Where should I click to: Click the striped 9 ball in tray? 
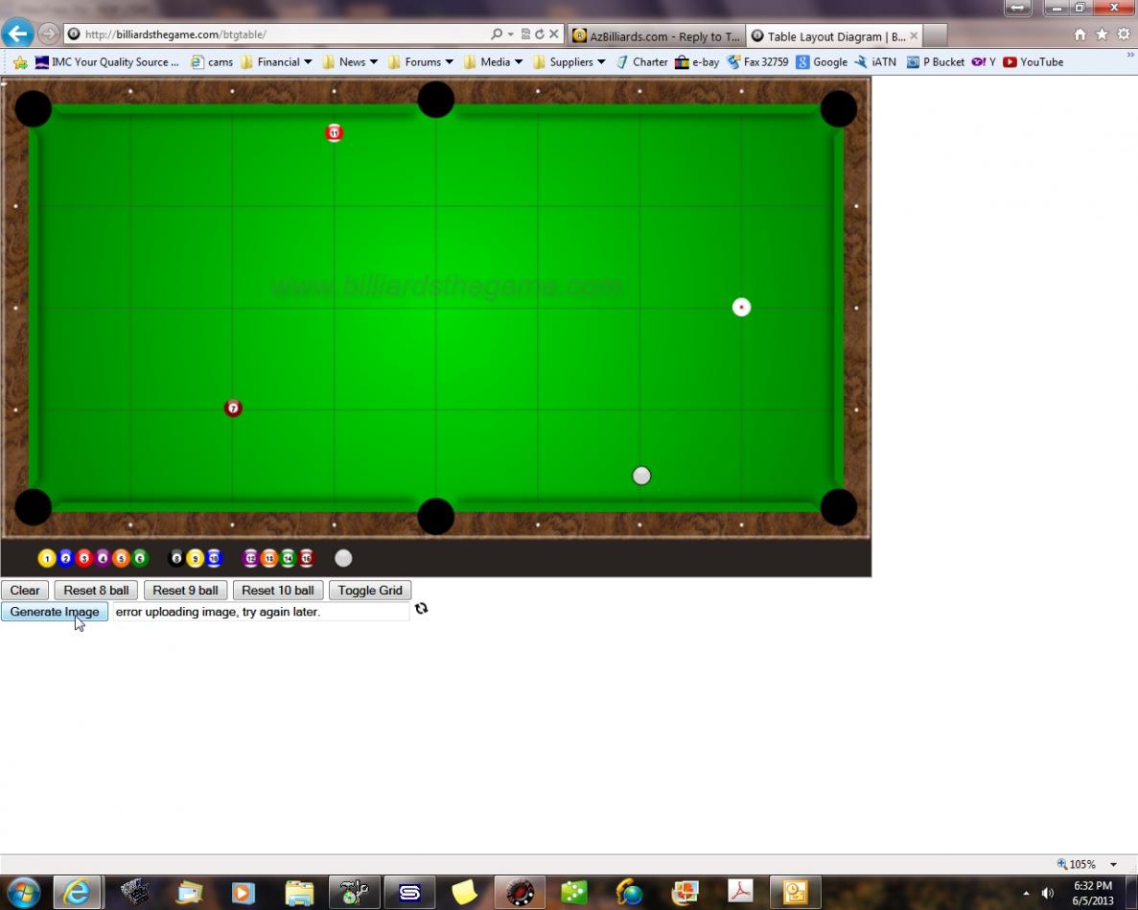(x=196, y=558)
